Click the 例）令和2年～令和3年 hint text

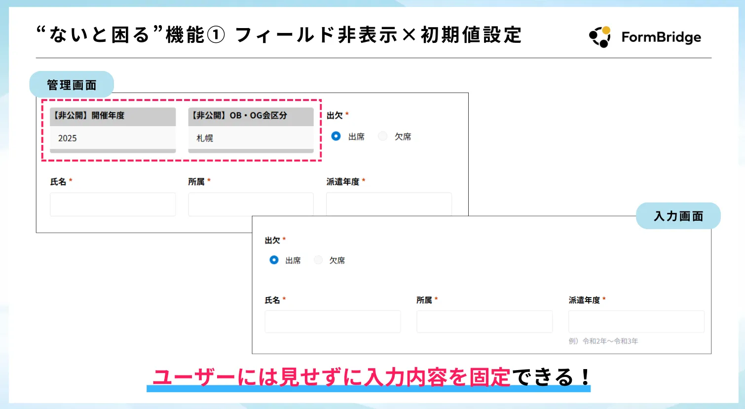[603, 341]
